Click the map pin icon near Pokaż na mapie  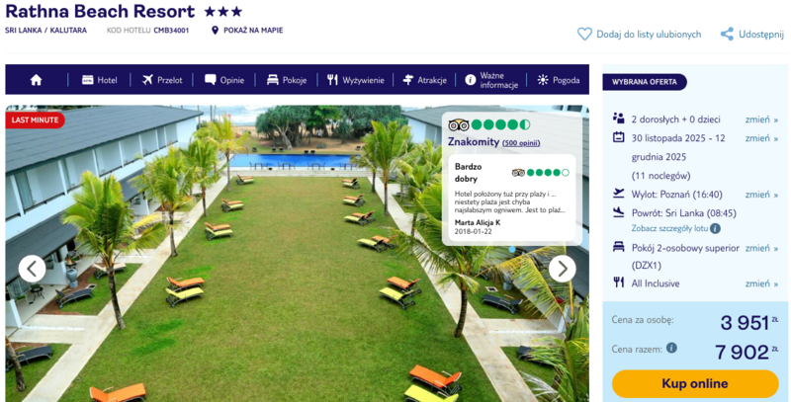pyautogui.click(x=215, y=31)
